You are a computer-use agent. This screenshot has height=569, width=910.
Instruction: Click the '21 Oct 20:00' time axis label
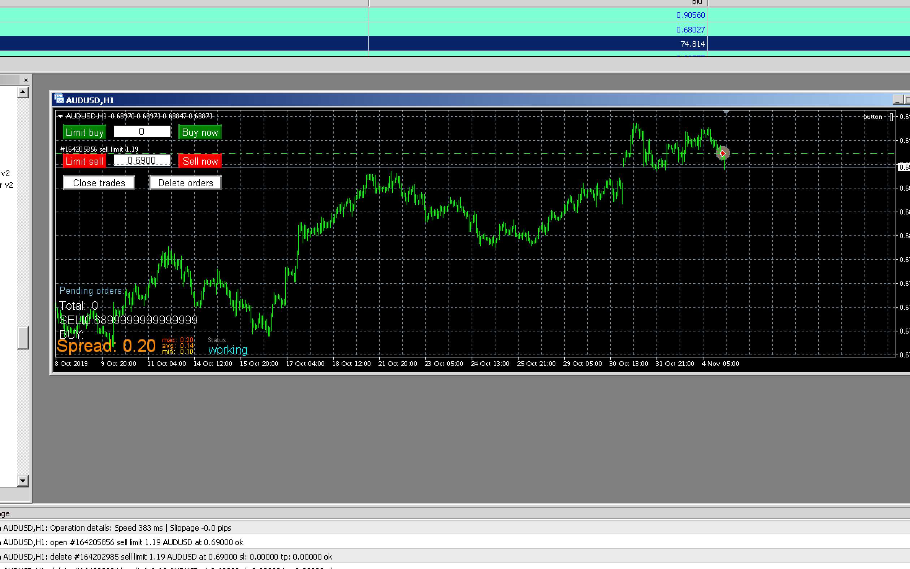(x=398, y=364)
